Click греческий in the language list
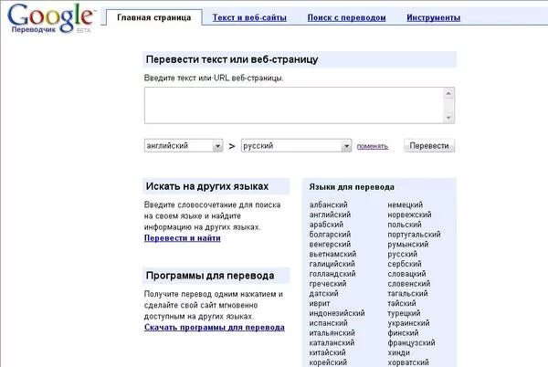Image resolution: width=548 pixels, height=367 pixels. click(x=328, y=284)
